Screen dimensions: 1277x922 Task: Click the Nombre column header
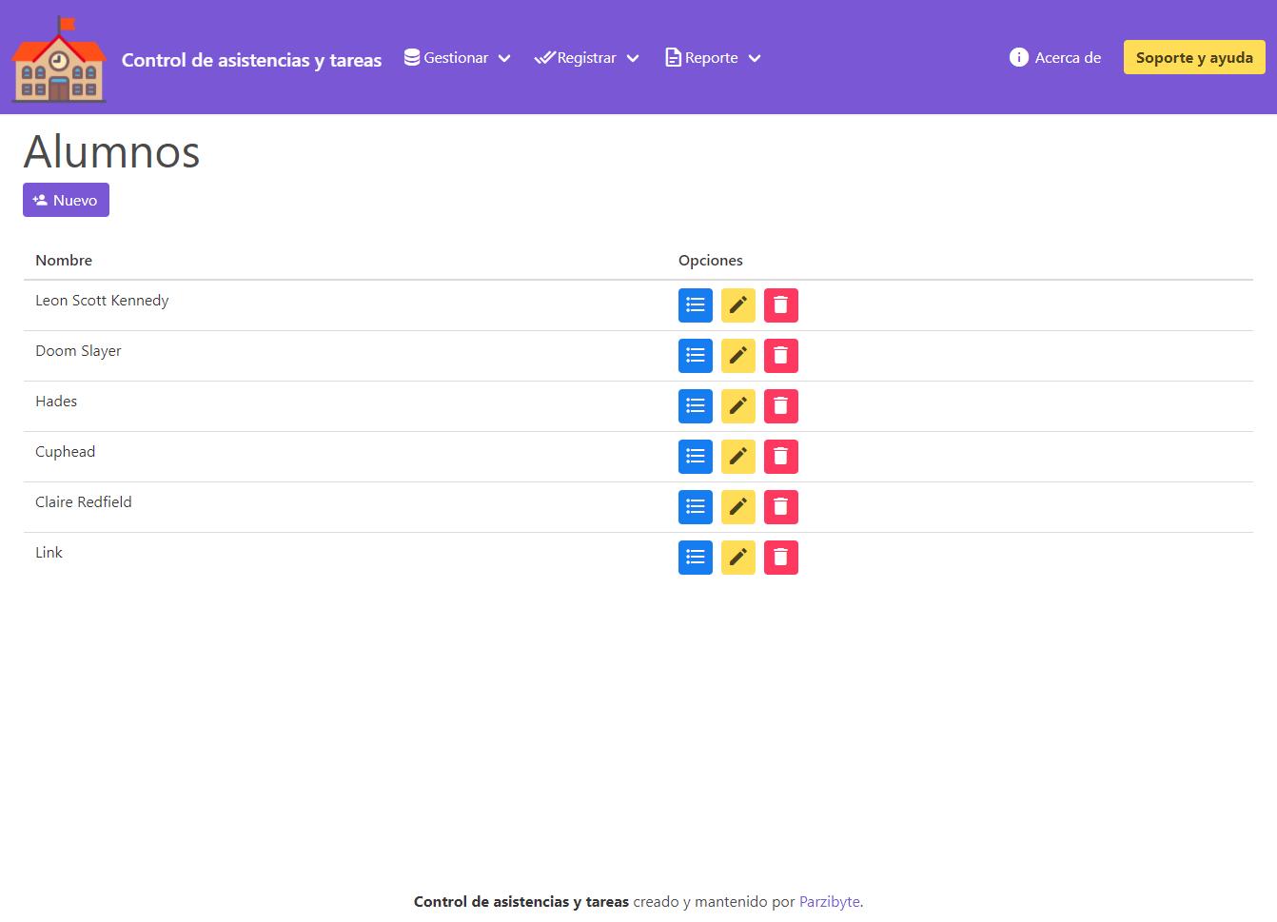[x=64, y=261]
